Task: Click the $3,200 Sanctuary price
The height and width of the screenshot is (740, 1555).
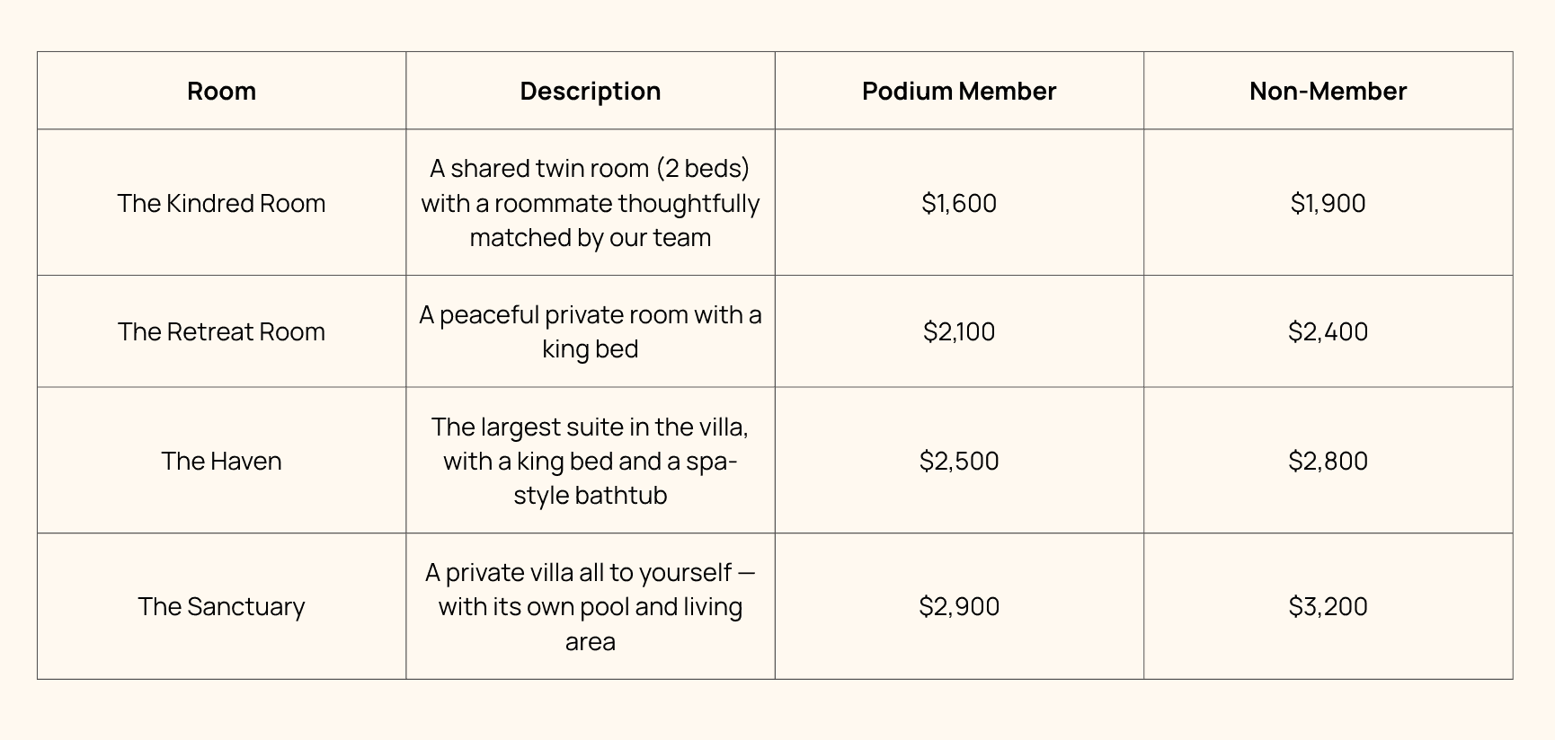Action: [x=1328, y=606]
